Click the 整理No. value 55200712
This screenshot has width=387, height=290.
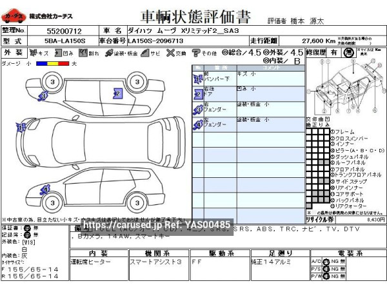click(x=64, y=30)
